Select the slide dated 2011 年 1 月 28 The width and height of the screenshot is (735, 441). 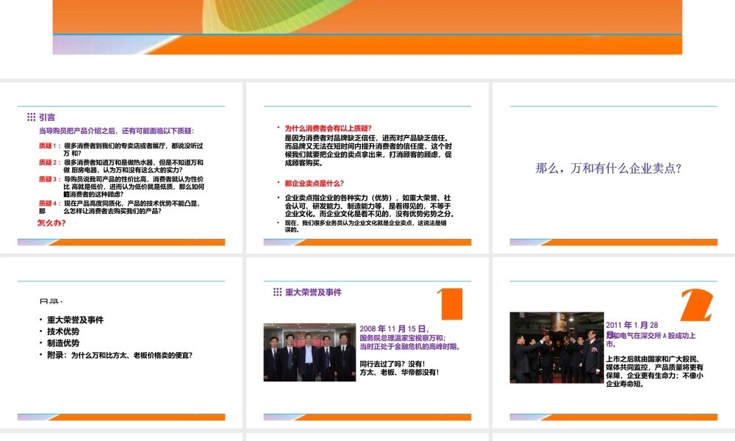(614, 343)
